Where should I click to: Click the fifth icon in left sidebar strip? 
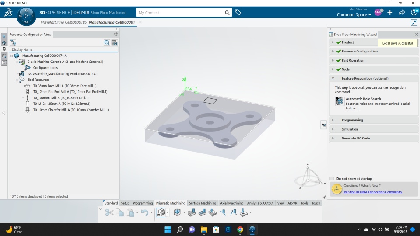click(x=4, y=62)
